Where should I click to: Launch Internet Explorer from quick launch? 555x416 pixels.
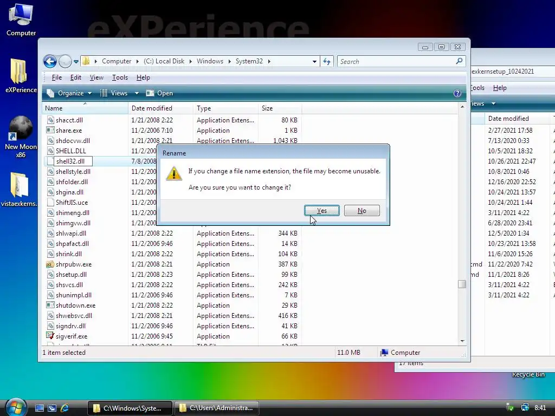(x=64, y=408)
